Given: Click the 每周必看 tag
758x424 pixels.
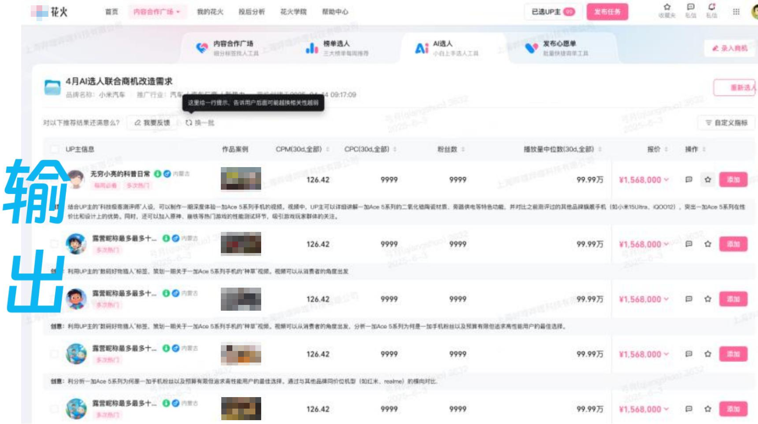Looking at the screenshot, I should pyautogui.click(x=105, y=185).
